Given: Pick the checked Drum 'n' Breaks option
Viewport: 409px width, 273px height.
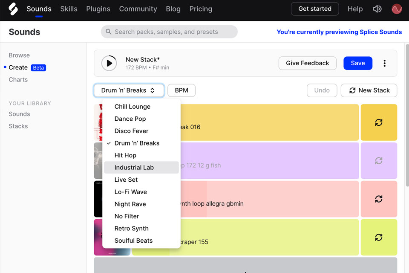Looking at the screenshot, I should (141, 143).
